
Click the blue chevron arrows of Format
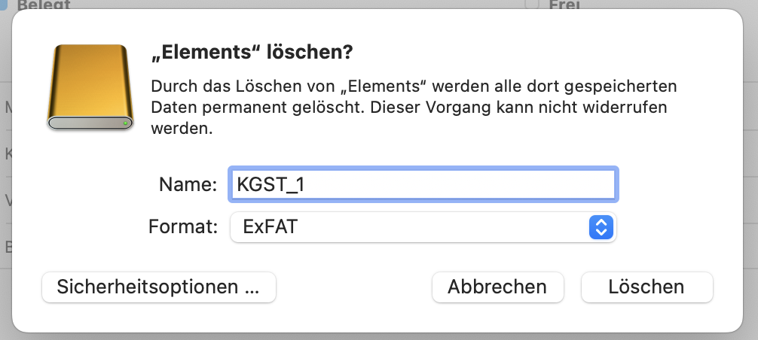click(x=601, y=226)
